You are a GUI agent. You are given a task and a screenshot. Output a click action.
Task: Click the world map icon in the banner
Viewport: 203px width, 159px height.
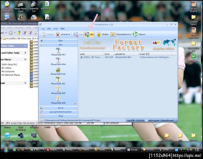click(170, 42)
